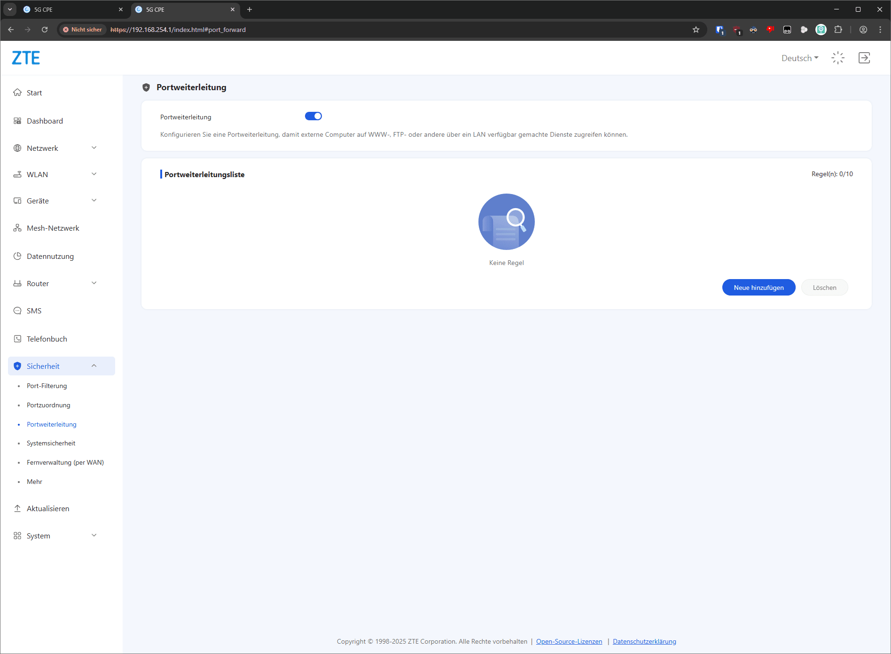Open the Dashboard page
Image resolution: width=891 pixels, height=654 pixels.
[45, 121]
